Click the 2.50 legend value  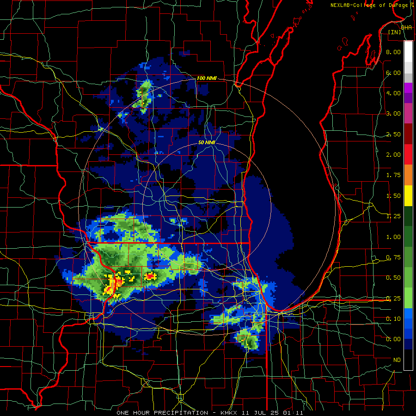(x=393, y=134)
